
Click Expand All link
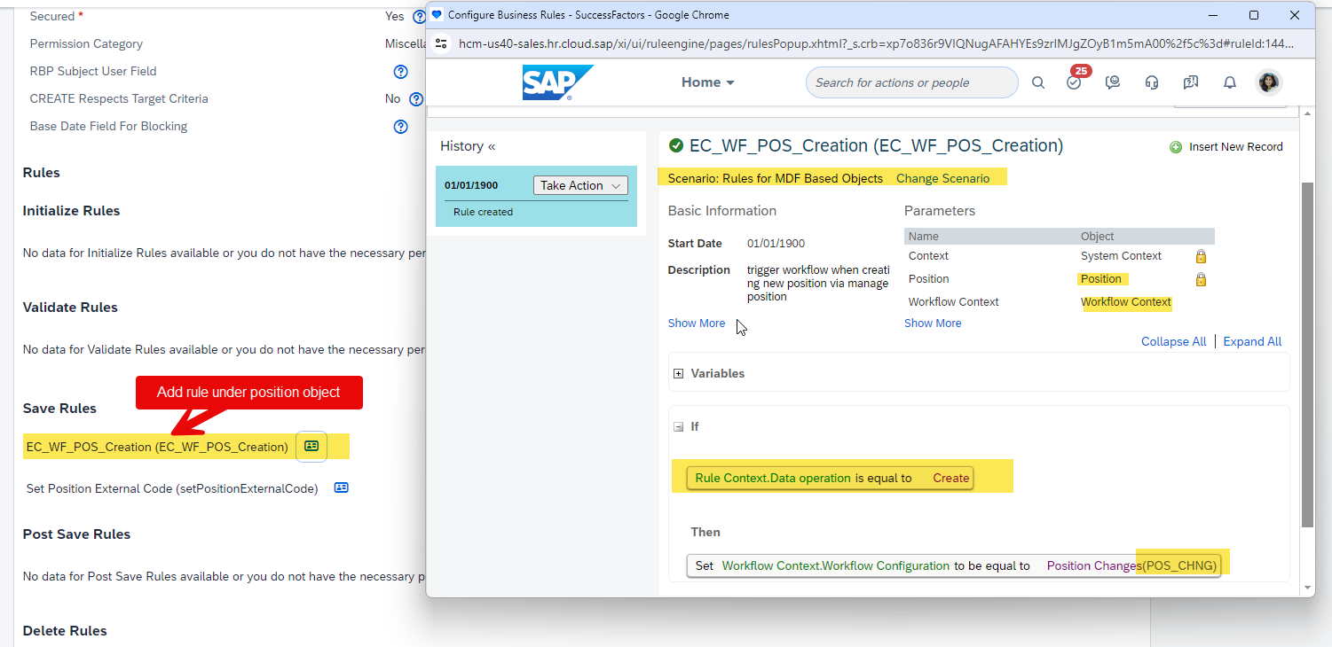(1252, 341)
